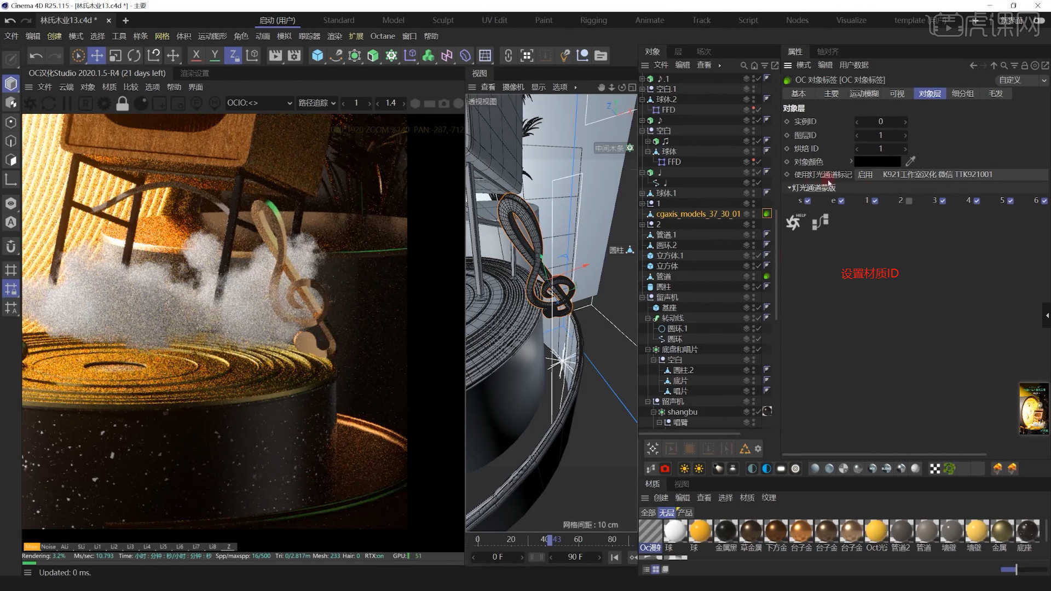Switch to the 运动模糊 tab

coord(864,94)
